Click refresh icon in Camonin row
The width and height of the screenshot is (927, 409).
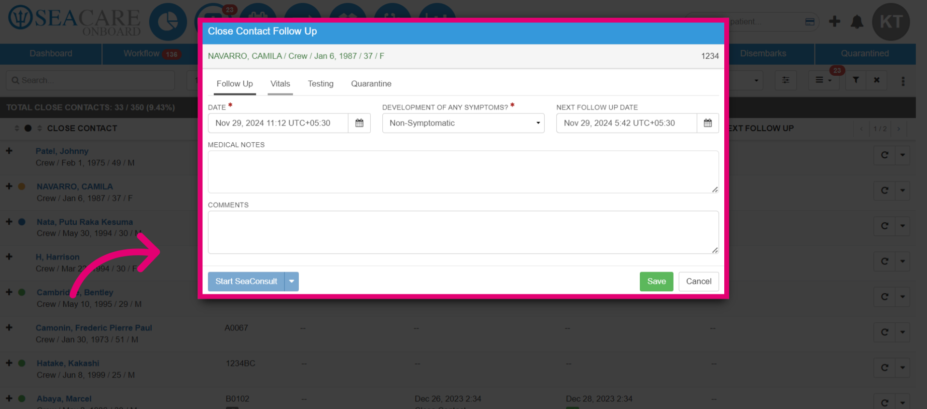[885, 332]
